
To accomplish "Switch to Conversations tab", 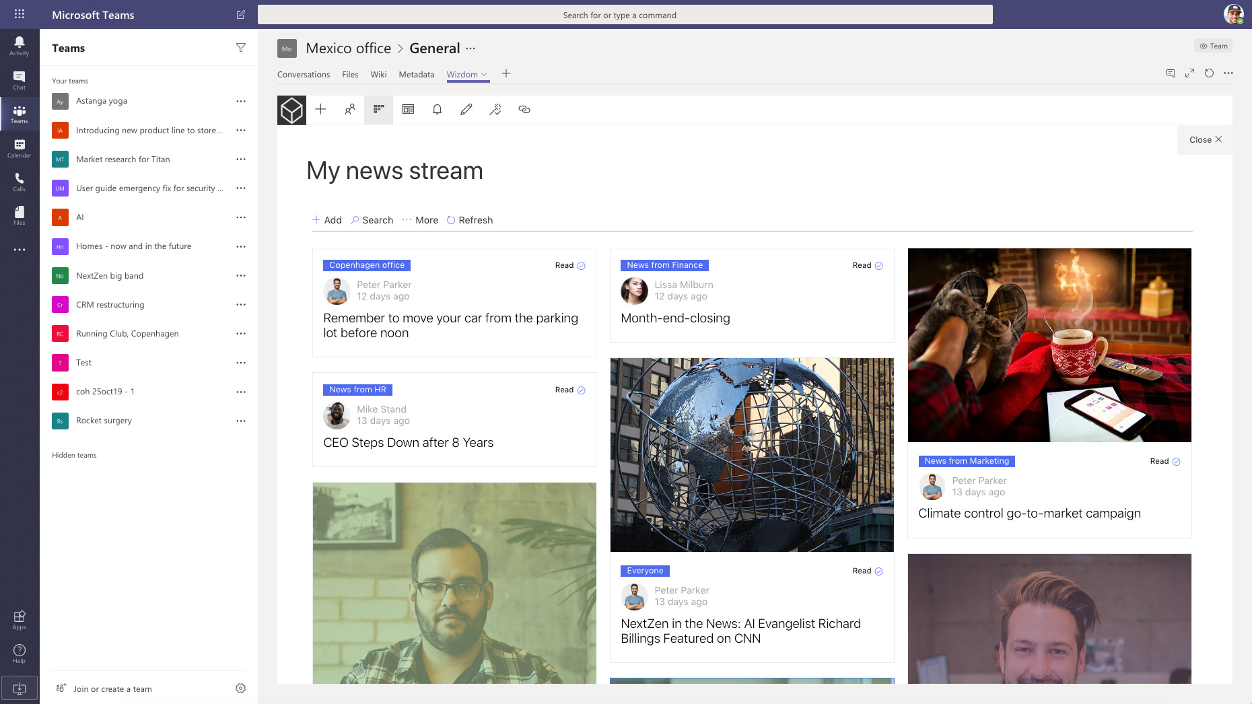I will pyautogui.click(x=304, y=75).
